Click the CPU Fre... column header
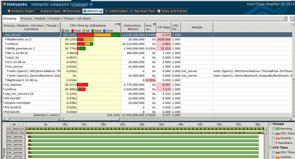295x159 pixels. click(176, 27)
